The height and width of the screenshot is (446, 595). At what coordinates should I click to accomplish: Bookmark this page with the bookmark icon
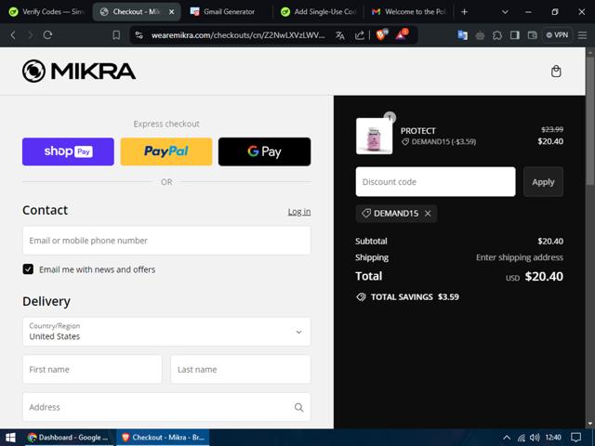point(116,35)
